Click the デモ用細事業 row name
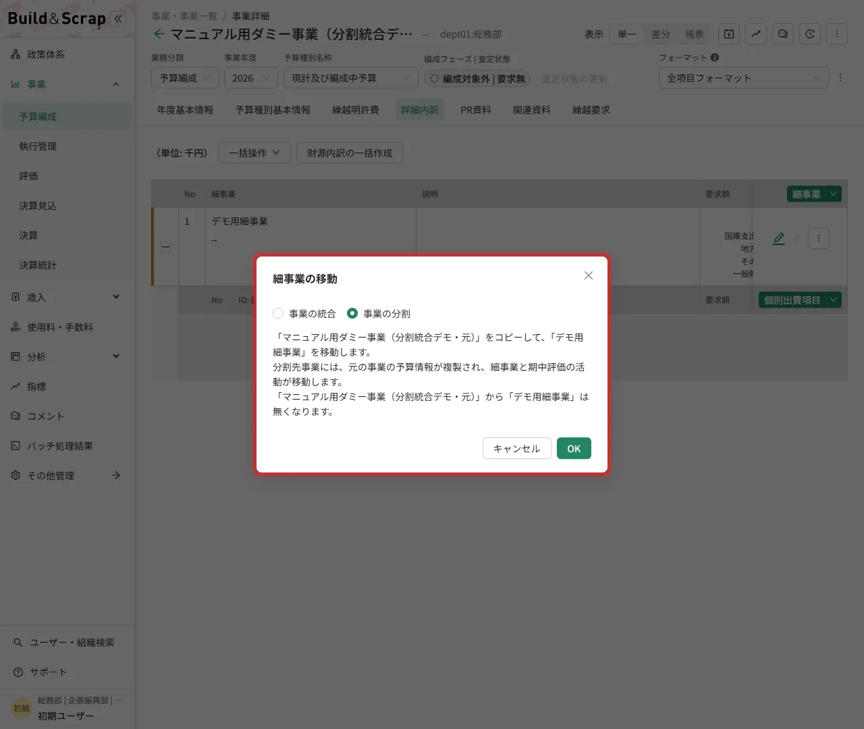Image resolution: width=864 pixels, height=729 pixels. [240, 221]
